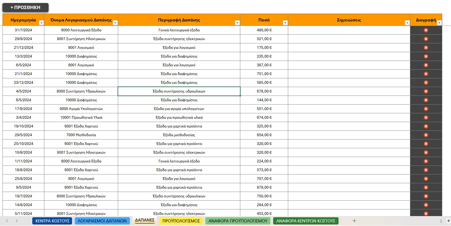
Task: Select cell 'Έξοδα για προωθητικά υλικά'
Action: point(179,118)
